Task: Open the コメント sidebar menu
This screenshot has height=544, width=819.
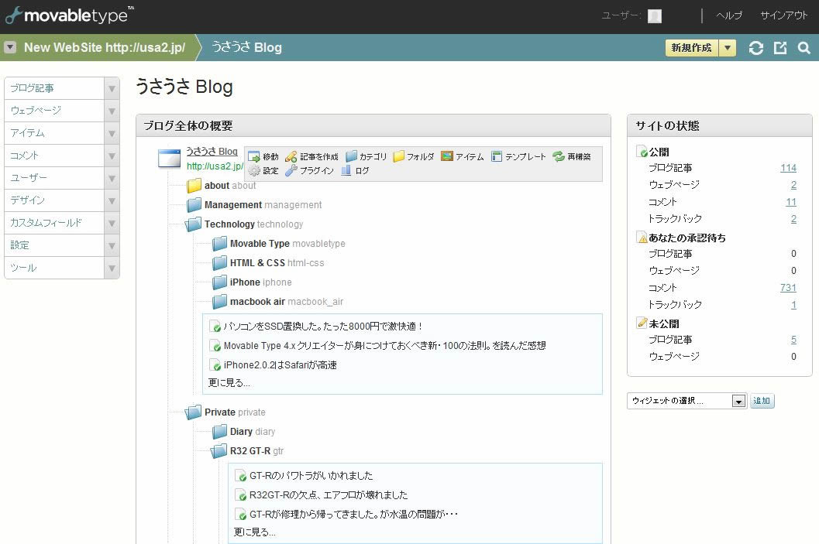Action: [x=54, y=156]
